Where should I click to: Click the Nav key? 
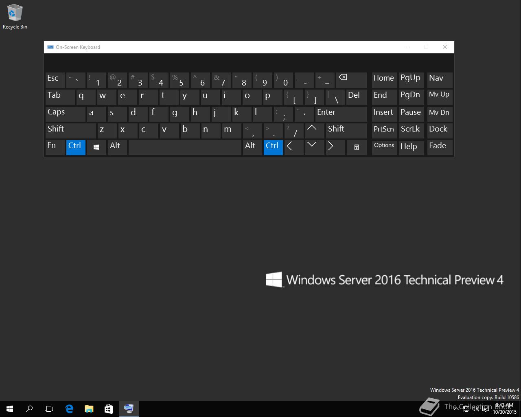click(440, 81)
